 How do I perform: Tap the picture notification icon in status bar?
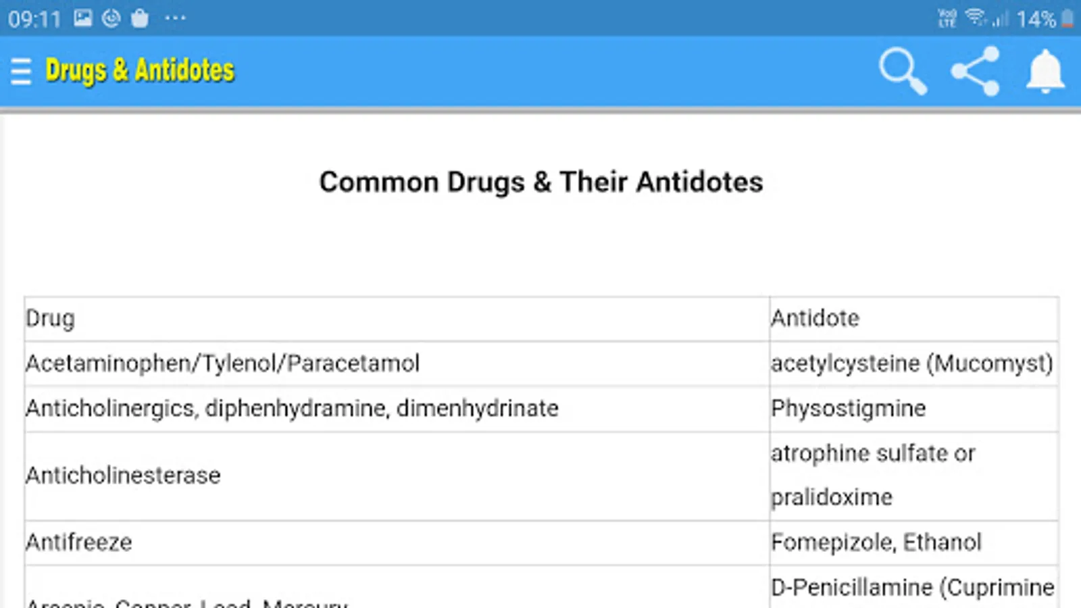click(x=82, y=18)
